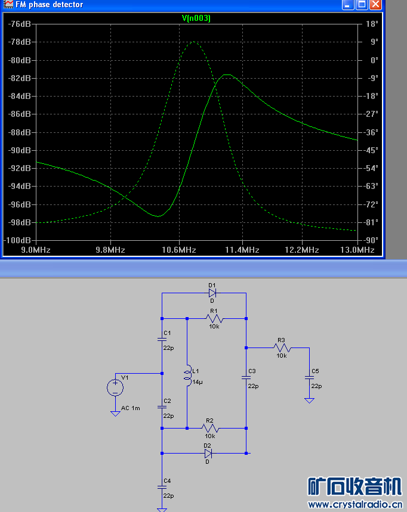Click the 10k value under R3

[x=282, y=356]
